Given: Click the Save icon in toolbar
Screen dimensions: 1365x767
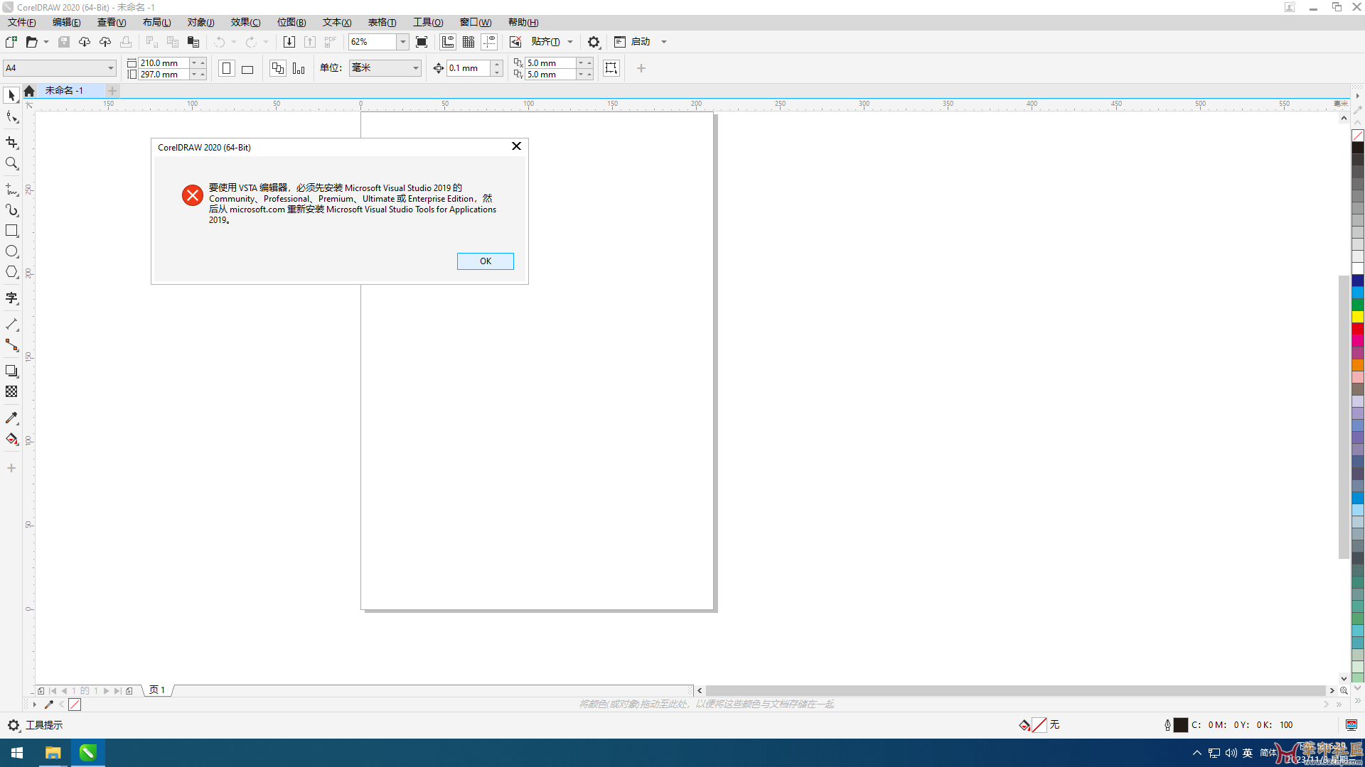Looking at the screenshot, I should pyautogui.click(x=64, y=42).
